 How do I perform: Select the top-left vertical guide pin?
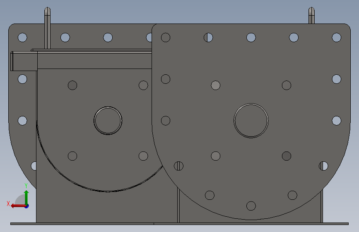tap(47, 28)
